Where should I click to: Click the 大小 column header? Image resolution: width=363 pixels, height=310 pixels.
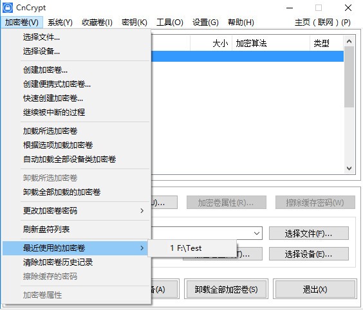tap(211, 43)
